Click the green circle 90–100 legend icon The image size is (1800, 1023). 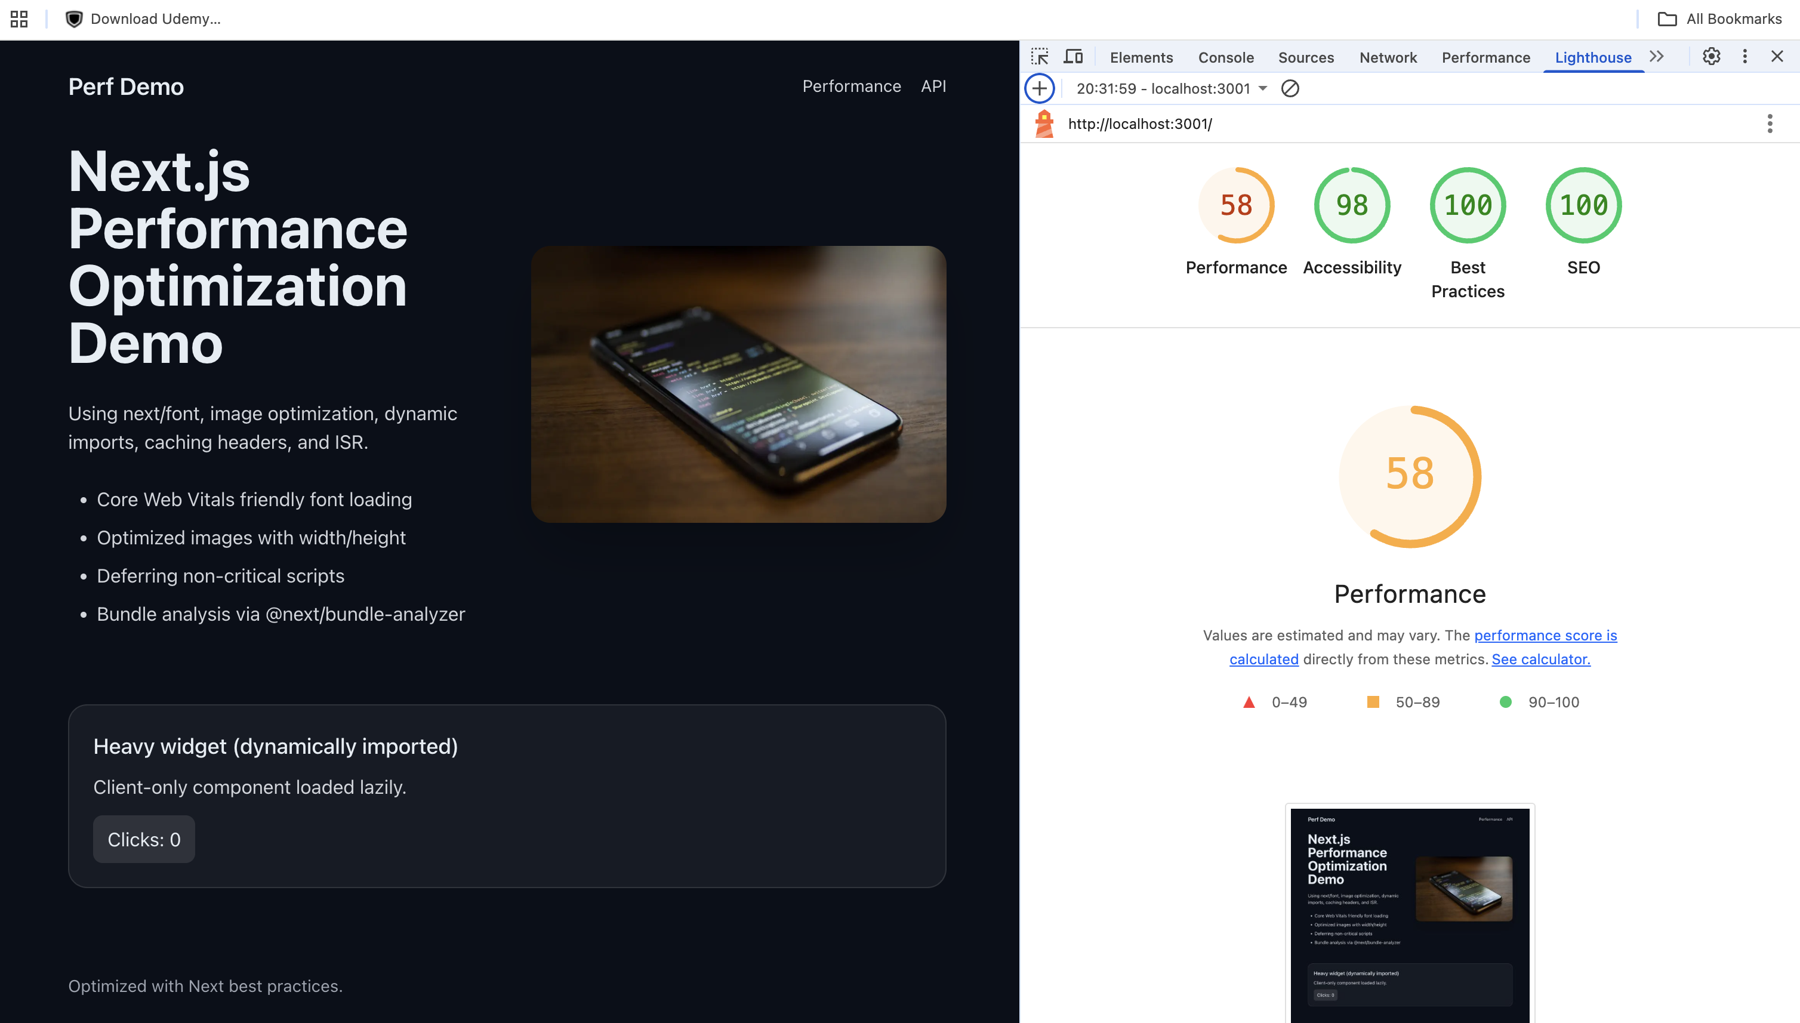(1506, 702)
